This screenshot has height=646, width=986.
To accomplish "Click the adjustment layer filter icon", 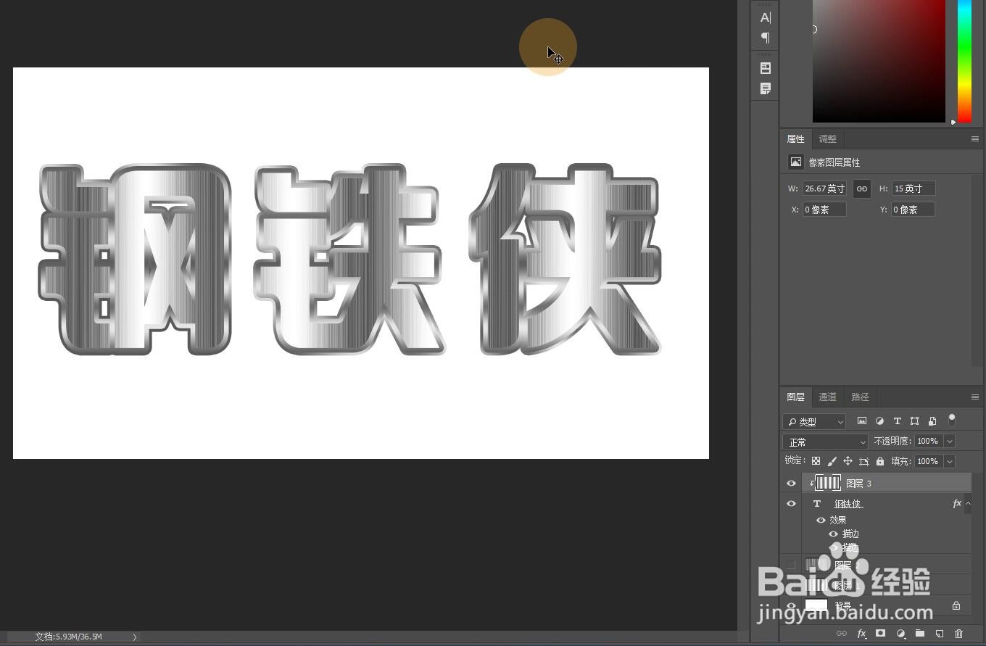I will (x=879, y=421).
